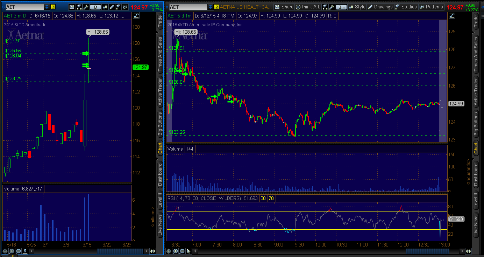Click the 1m timeframe button in right chart
This screenshot has width=484, height=257.
(341, 7)
